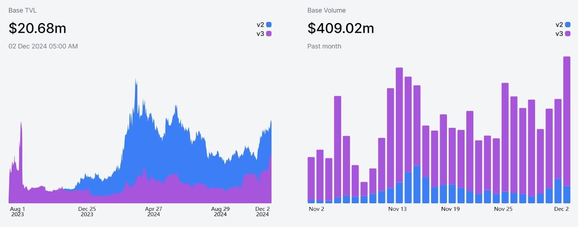Viewport: 578px width, 227px height.
Task: Click the '02 Dec 2024 05:00 AM' timestamp
Action: pyautogui.click(x=43, y=46)
